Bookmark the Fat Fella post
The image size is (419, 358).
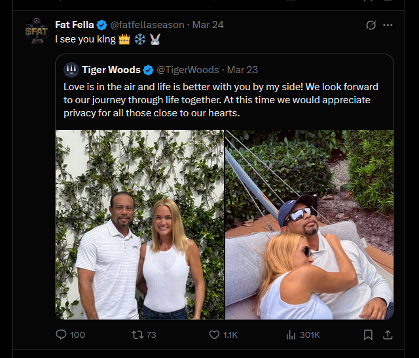(x=368, y=334)
